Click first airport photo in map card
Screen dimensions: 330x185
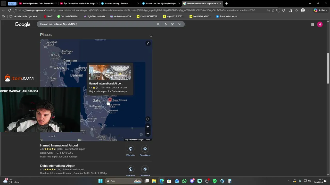click(99, 72)
